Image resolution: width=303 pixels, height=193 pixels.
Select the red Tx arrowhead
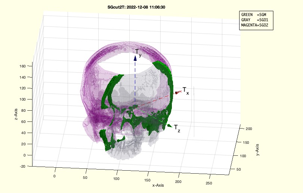pos(177,93)
